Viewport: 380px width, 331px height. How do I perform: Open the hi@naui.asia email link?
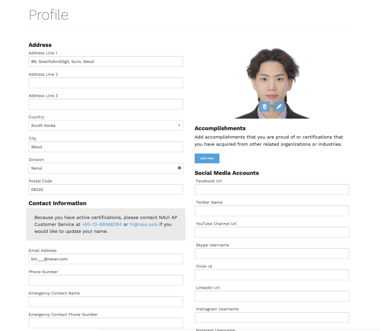point(143,224)
